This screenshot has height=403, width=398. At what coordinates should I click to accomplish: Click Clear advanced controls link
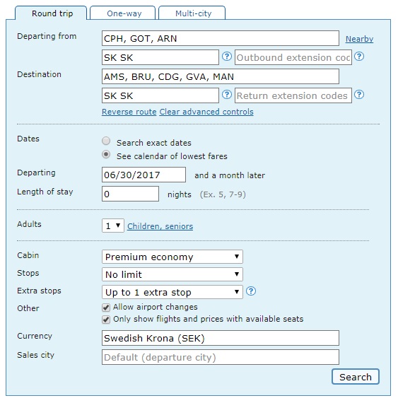click(x=206, y=112)
